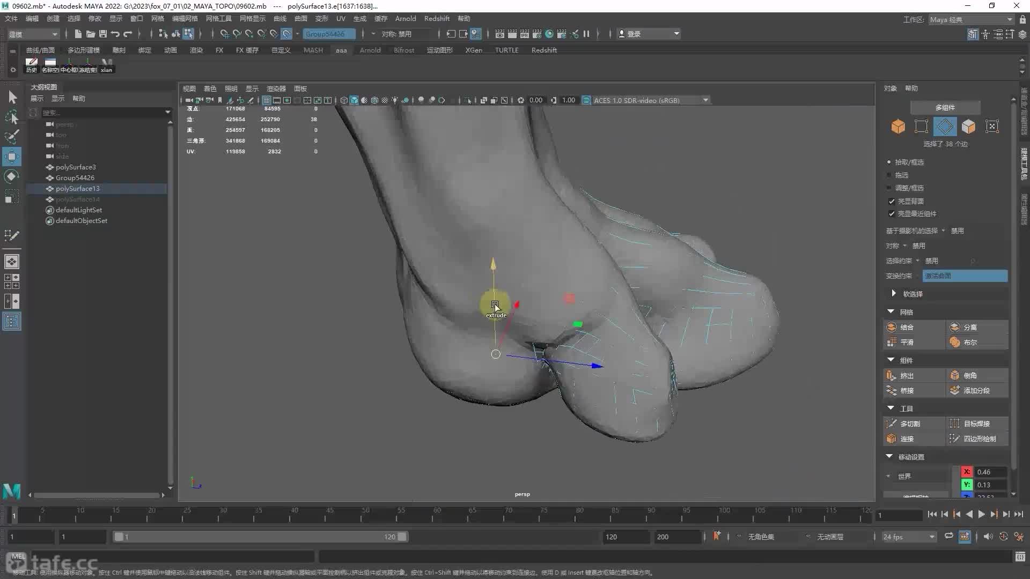Open the 编辑网格 menu
The height and width of the screenshot is (579, 1030).
[185, 18]
